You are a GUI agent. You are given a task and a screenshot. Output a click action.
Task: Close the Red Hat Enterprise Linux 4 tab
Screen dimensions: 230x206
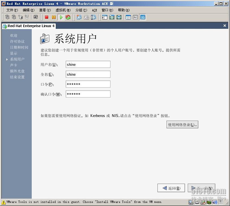(x=225, y=26)
